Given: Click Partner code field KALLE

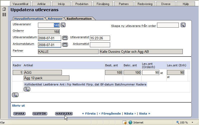Looking at the screenshot, I should [x=68, y=52].
